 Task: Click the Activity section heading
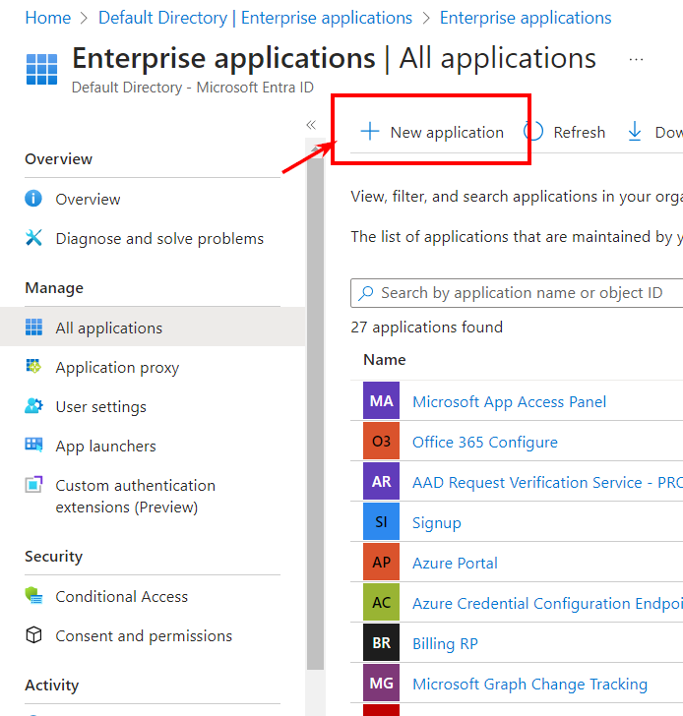tap(51, 685)
